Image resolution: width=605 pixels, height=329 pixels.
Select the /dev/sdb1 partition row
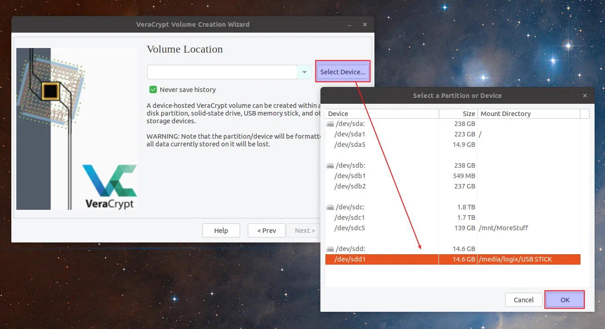click(x=453, y=176)
